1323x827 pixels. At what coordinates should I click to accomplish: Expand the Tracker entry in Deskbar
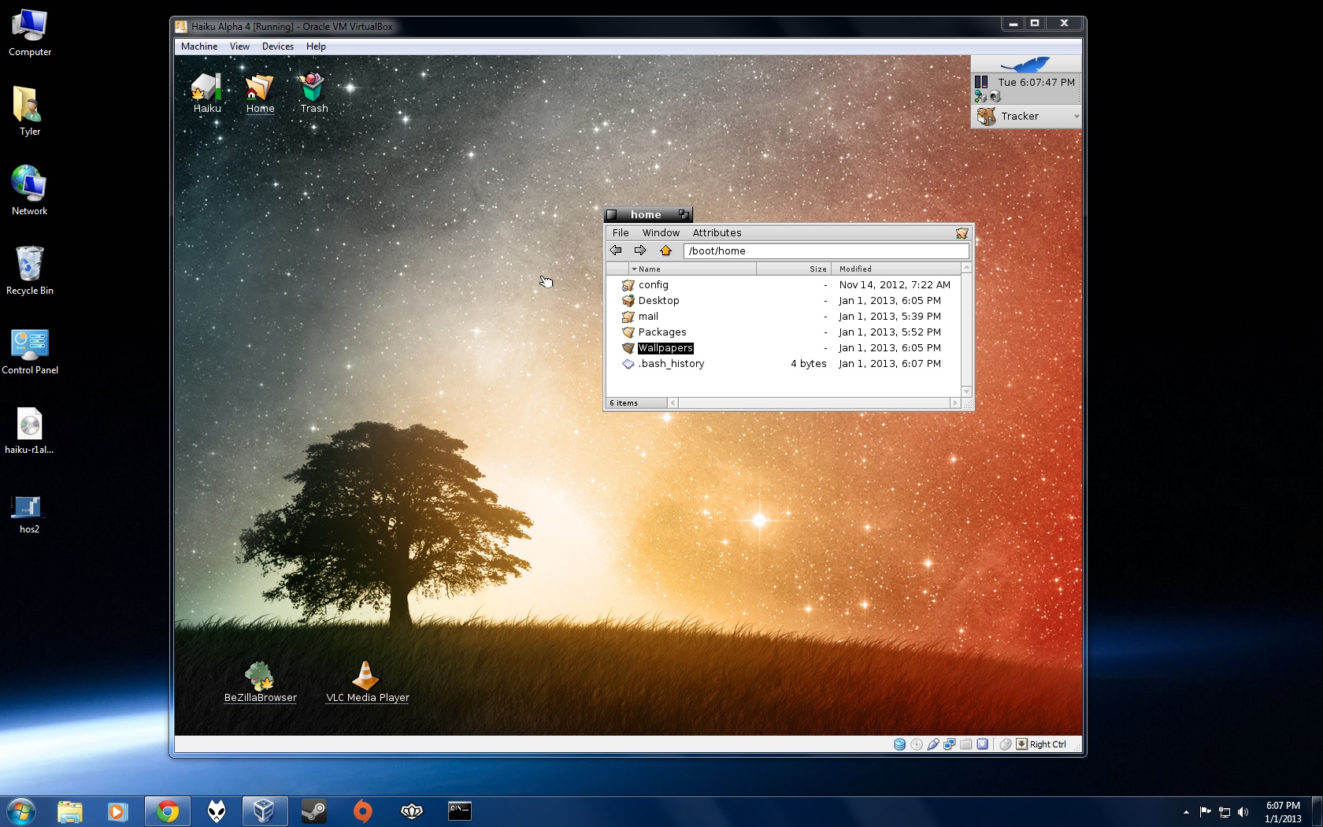[x=1076, y=117]
